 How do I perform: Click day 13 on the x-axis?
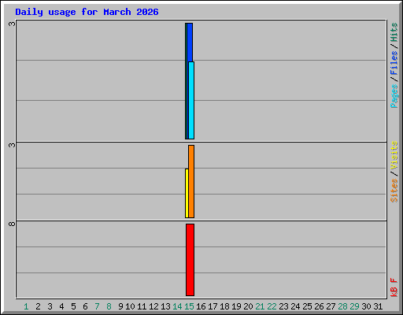[x=165, y=306]
